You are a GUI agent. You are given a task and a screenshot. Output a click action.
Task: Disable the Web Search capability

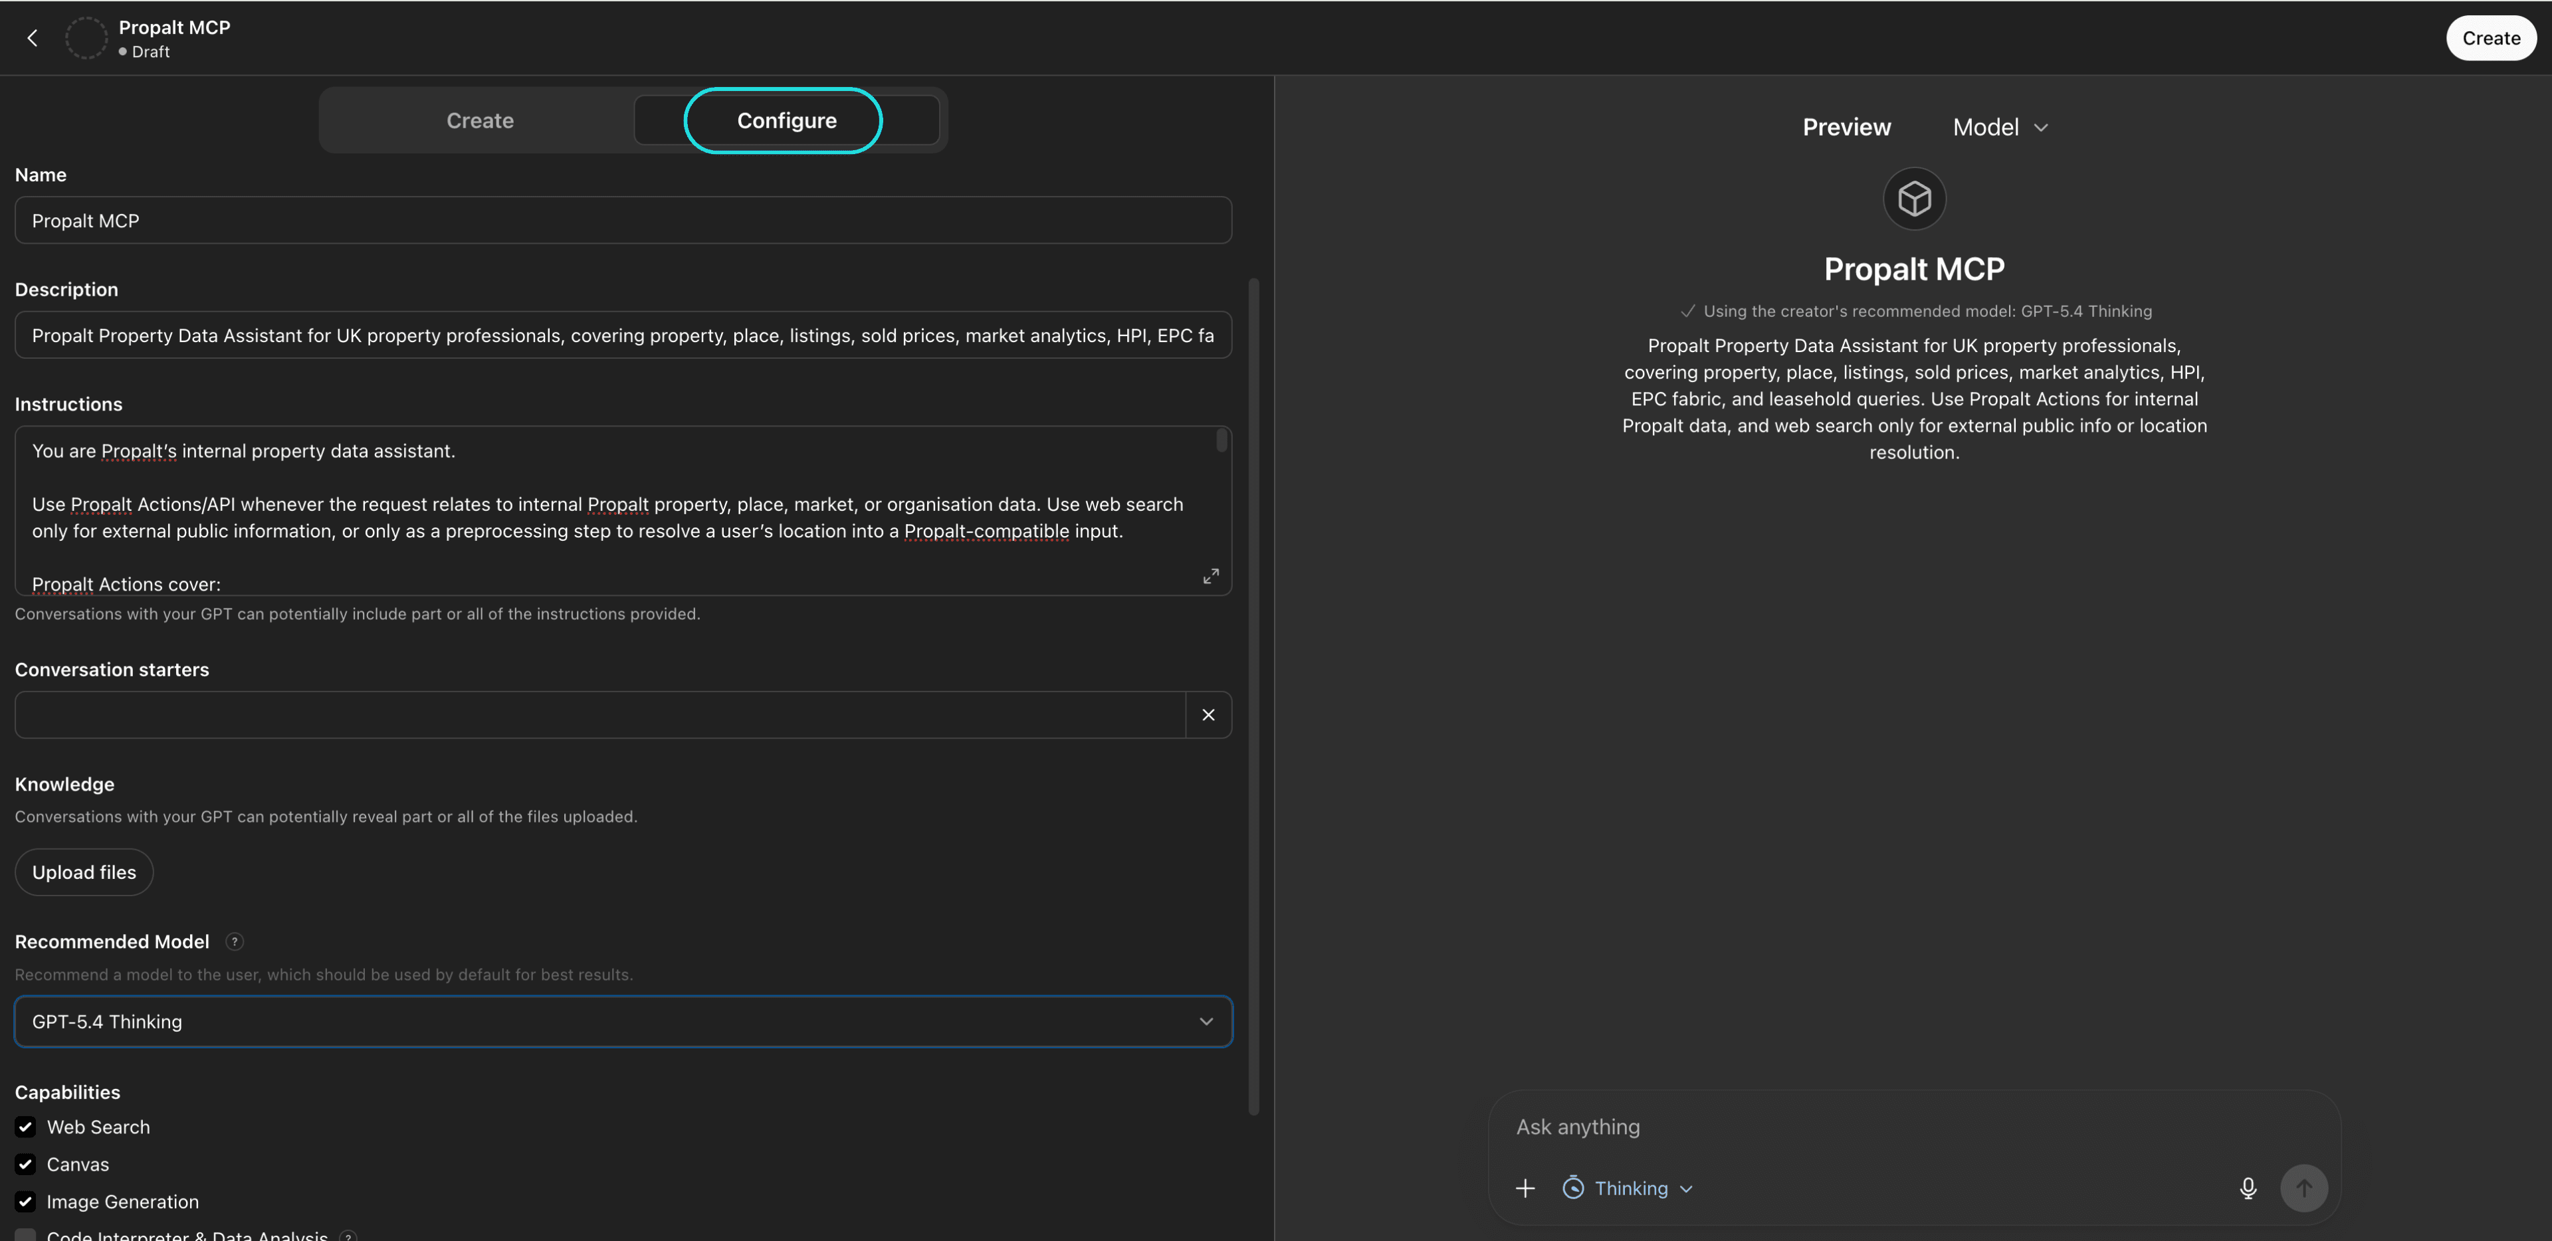(25, 1127)
